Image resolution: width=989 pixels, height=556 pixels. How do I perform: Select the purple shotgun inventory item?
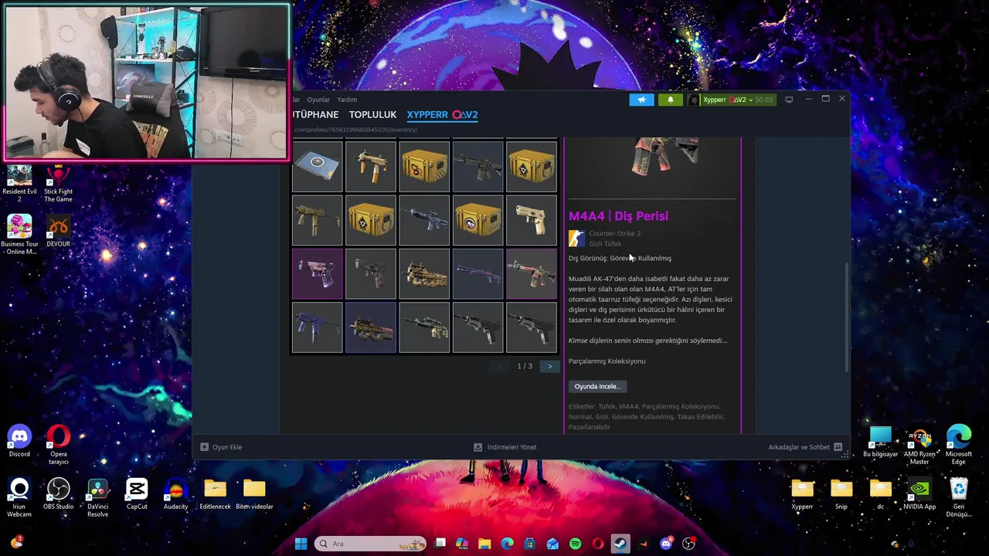click(478, 274)
